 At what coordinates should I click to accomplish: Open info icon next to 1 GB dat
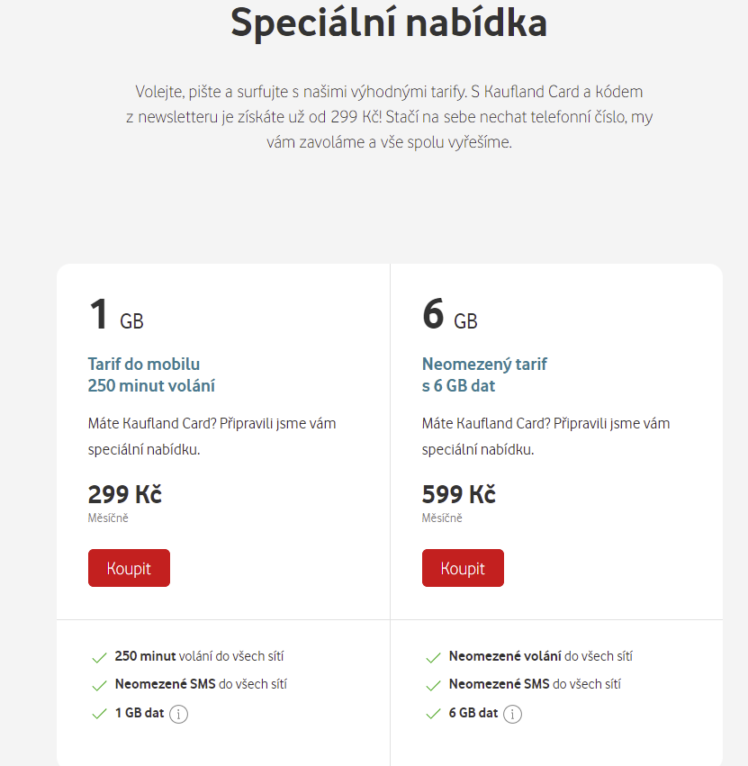pos(178,714)
